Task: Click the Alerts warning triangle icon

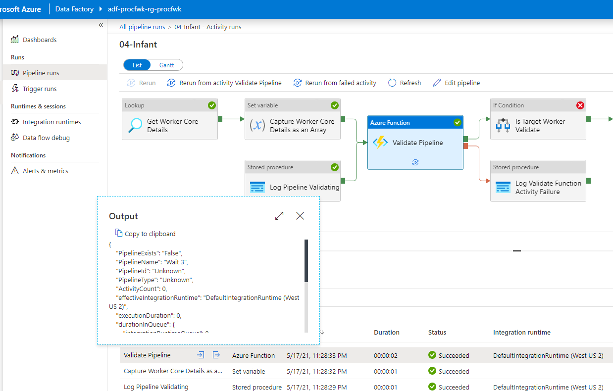Action: (x=15, y=171)
